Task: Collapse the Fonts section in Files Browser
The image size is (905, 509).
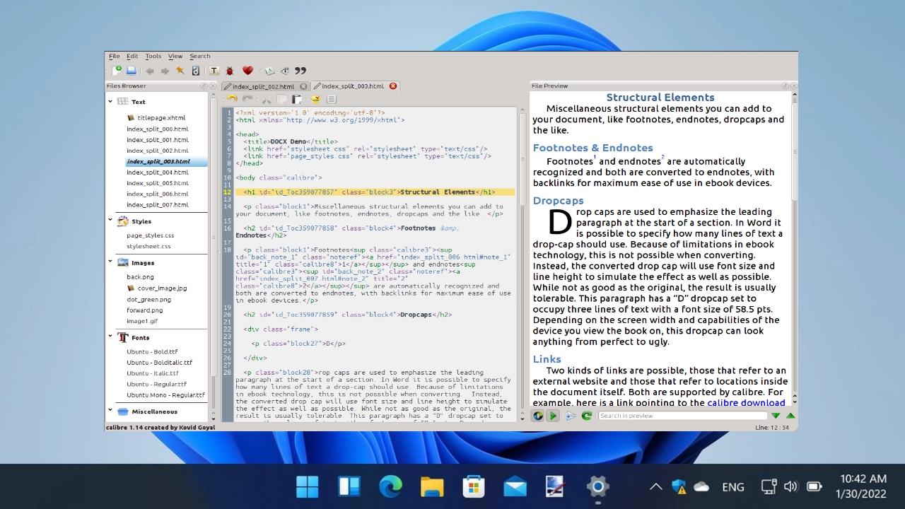Action: 110,337
